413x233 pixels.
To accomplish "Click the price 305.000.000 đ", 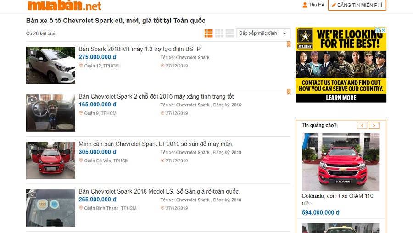I will 97,152.
